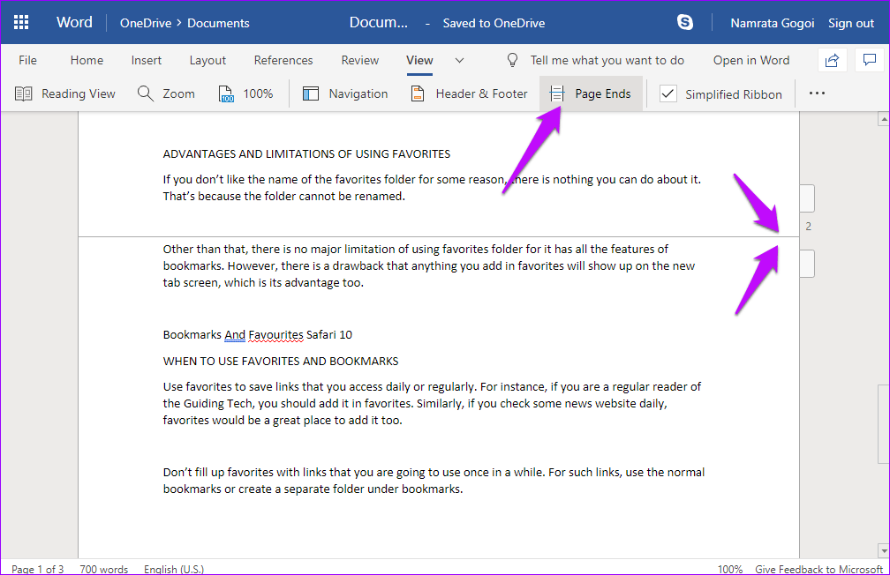Screen dimensions: 890x575
Task: Click Open in Word button
Action: pos(750,60)
